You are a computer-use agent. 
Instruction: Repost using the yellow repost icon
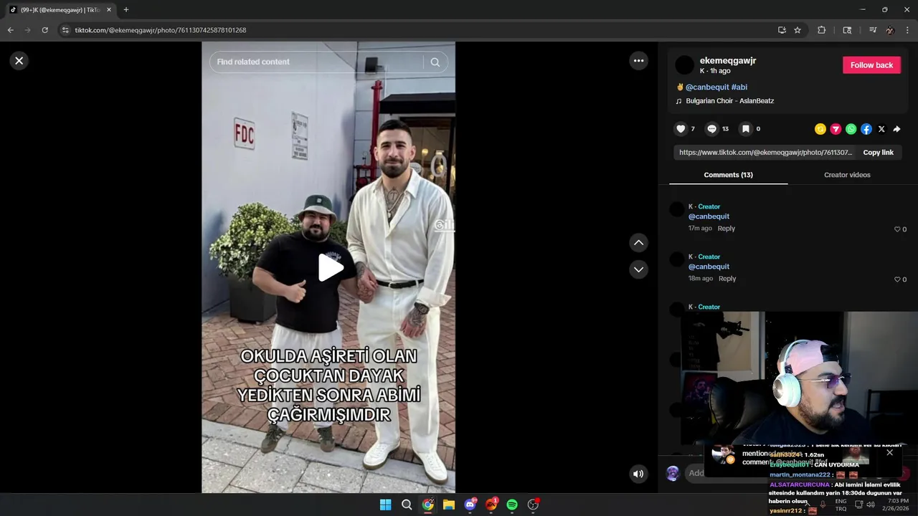coord(820,129)
